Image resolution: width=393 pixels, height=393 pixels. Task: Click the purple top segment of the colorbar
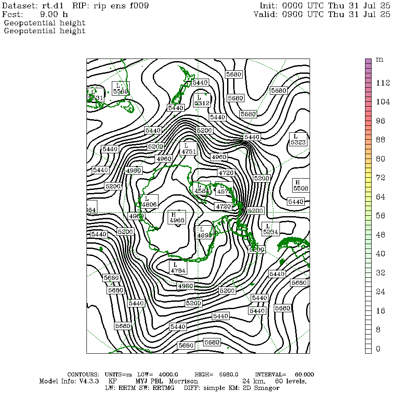coord(368,61)
